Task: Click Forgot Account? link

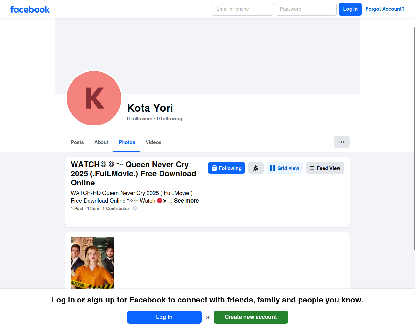Action: click(x=385, y=9)
